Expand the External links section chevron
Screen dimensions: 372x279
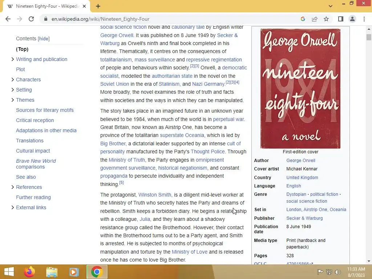click(x=13, y=207)
